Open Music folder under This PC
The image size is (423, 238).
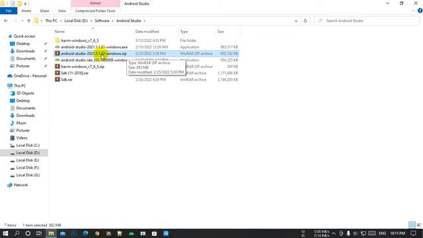pyautogui.click(x=21, y=123)
